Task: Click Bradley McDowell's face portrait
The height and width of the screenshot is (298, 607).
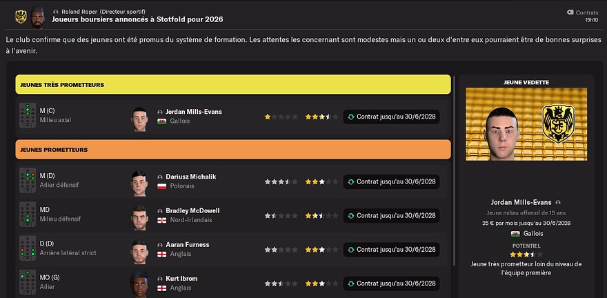Action: coord(140,215)
